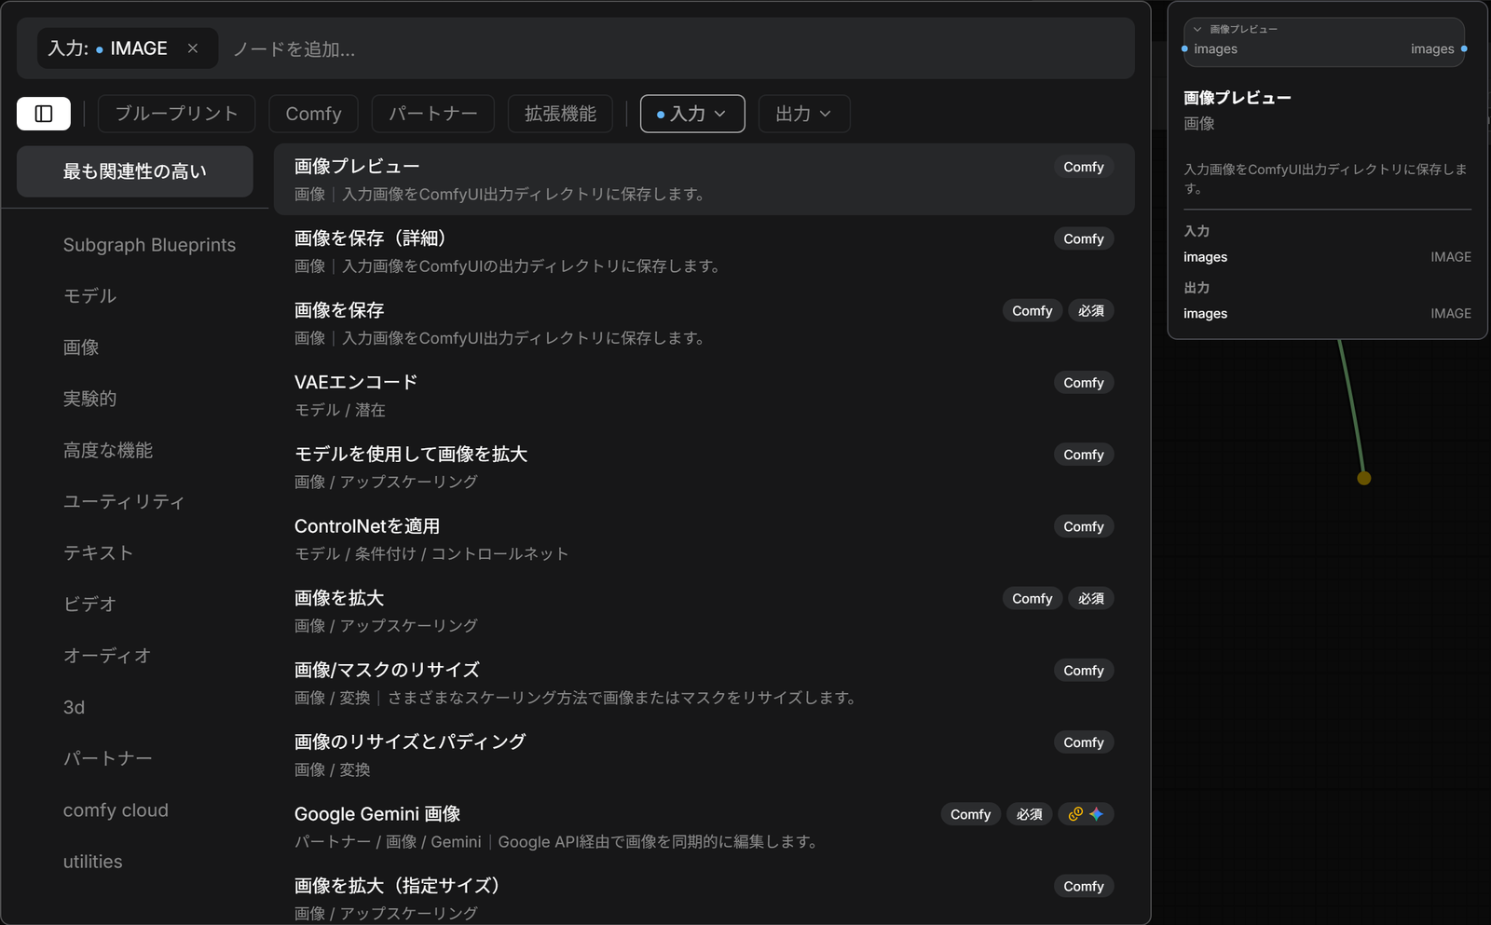
Task: Open the 入力 filter dropdown
Action: [692, 114]
